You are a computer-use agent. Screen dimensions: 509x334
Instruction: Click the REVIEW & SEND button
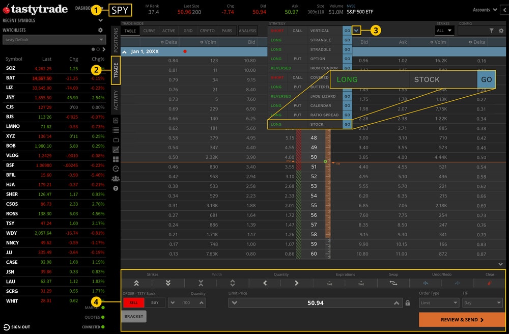point(462,320)
